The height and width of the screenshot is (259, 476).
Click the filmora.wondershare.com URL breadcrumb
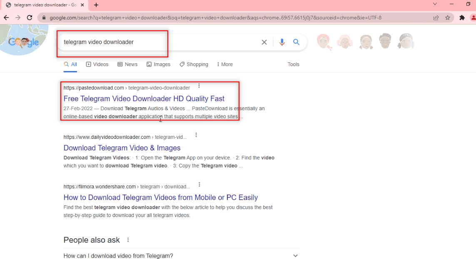[x=127, y=187]
